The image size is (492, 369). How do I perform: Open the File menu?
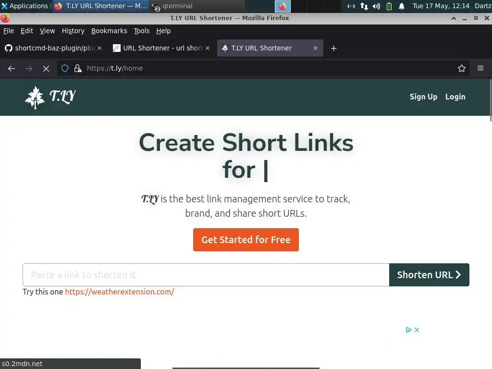pyautogui.click(x=9, y=31)
